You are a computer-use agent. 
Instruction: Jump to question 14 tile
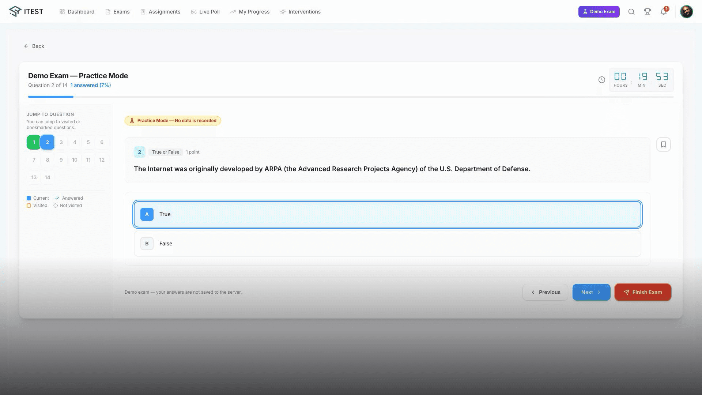(48, 177)
